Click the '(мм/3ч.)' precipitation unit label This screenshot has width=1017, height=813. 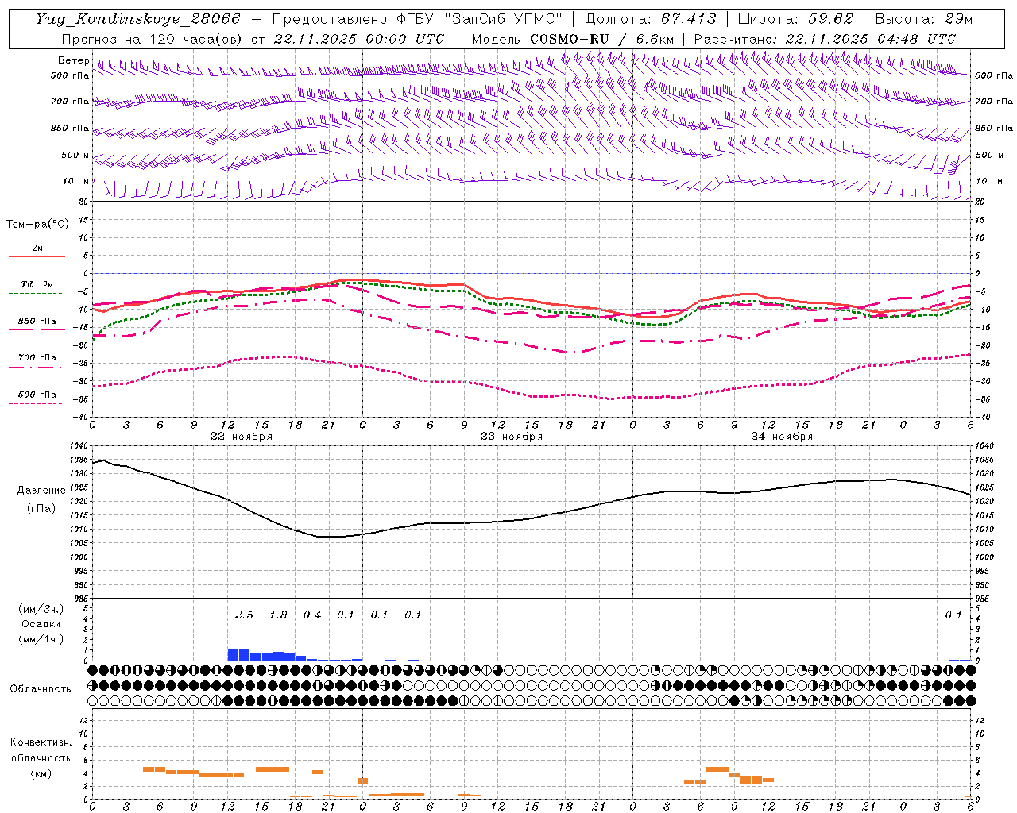41,609
